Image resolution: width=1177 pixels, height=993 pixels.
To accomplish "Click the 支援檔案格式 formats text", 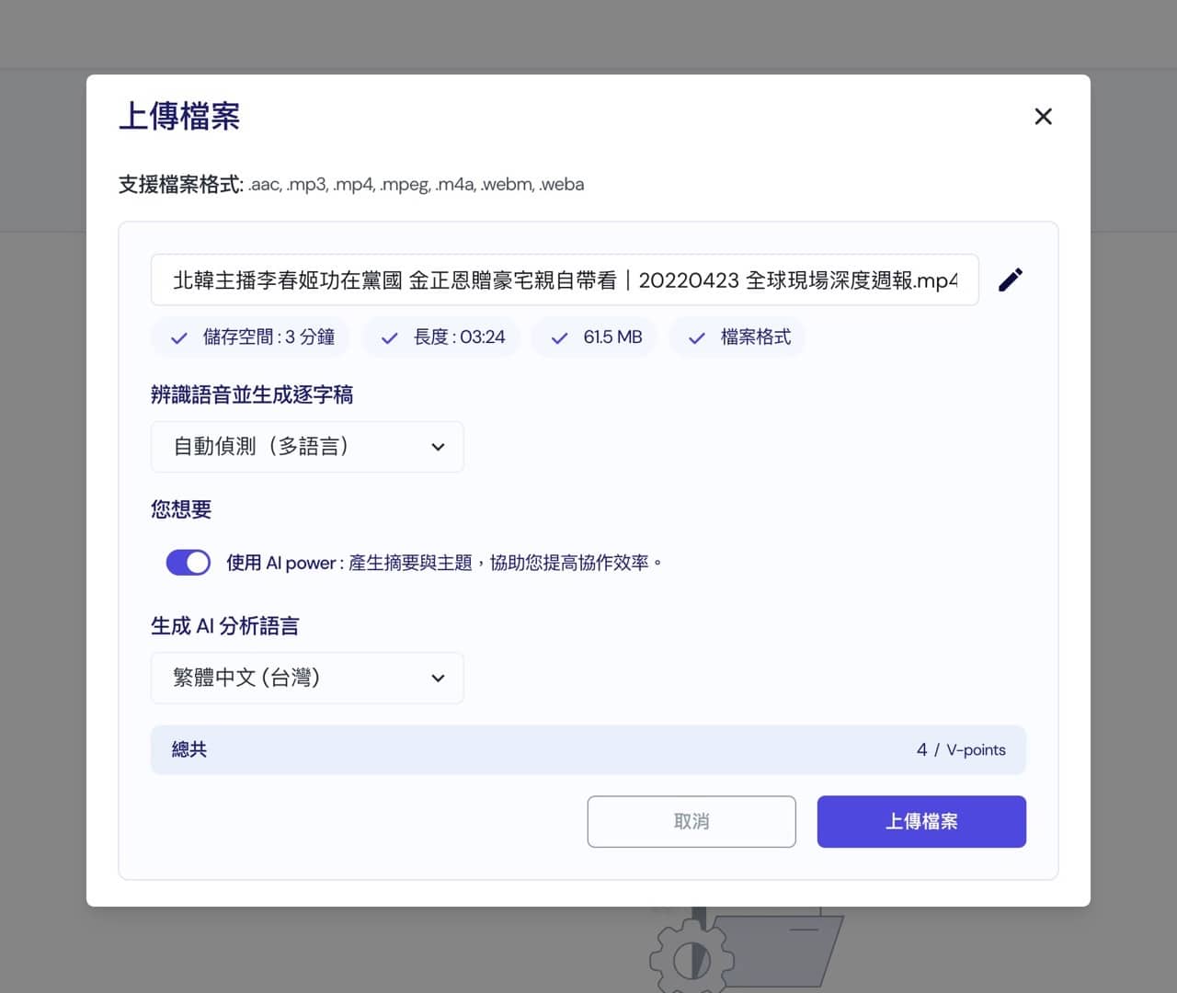I will point(351,184).
